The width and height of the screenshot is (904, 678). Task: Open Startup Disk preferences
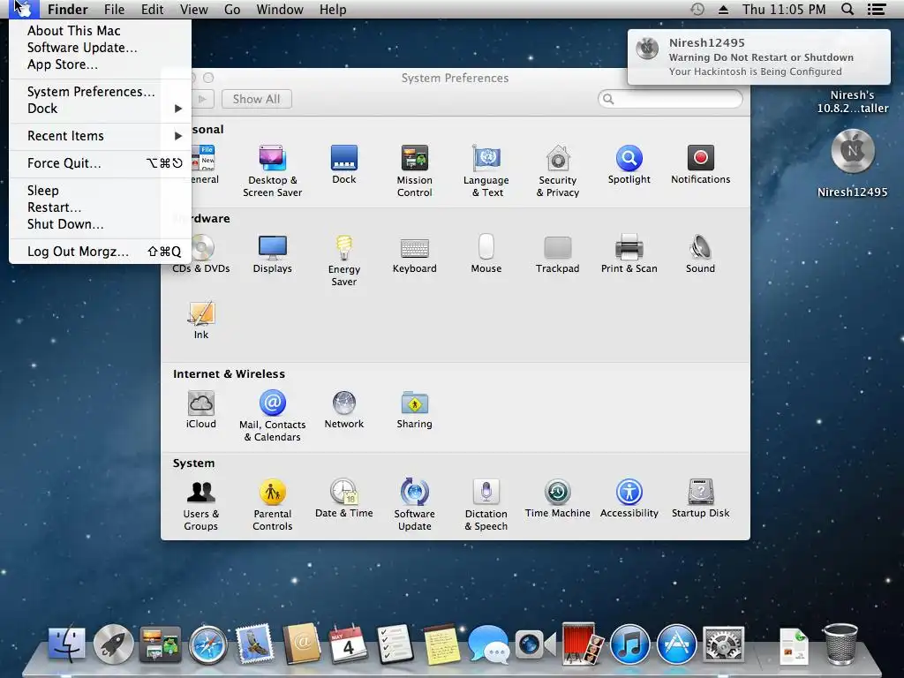(700, 498)
